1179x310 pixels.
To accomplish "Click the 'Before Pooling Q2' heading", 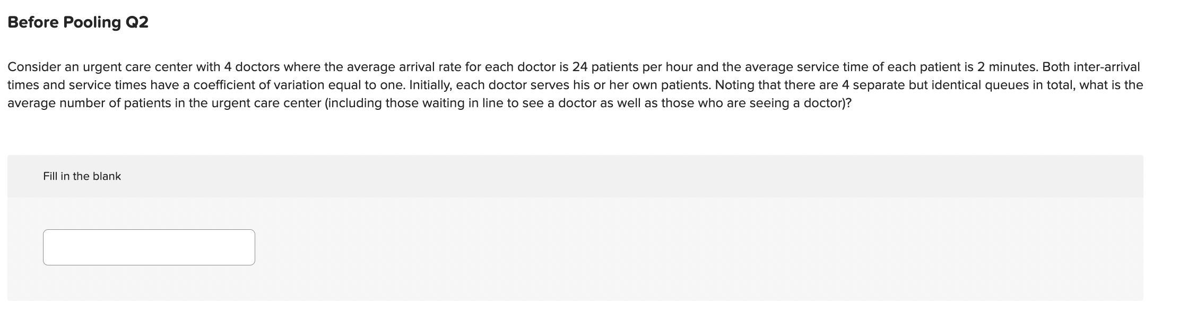I will [77, 22].
